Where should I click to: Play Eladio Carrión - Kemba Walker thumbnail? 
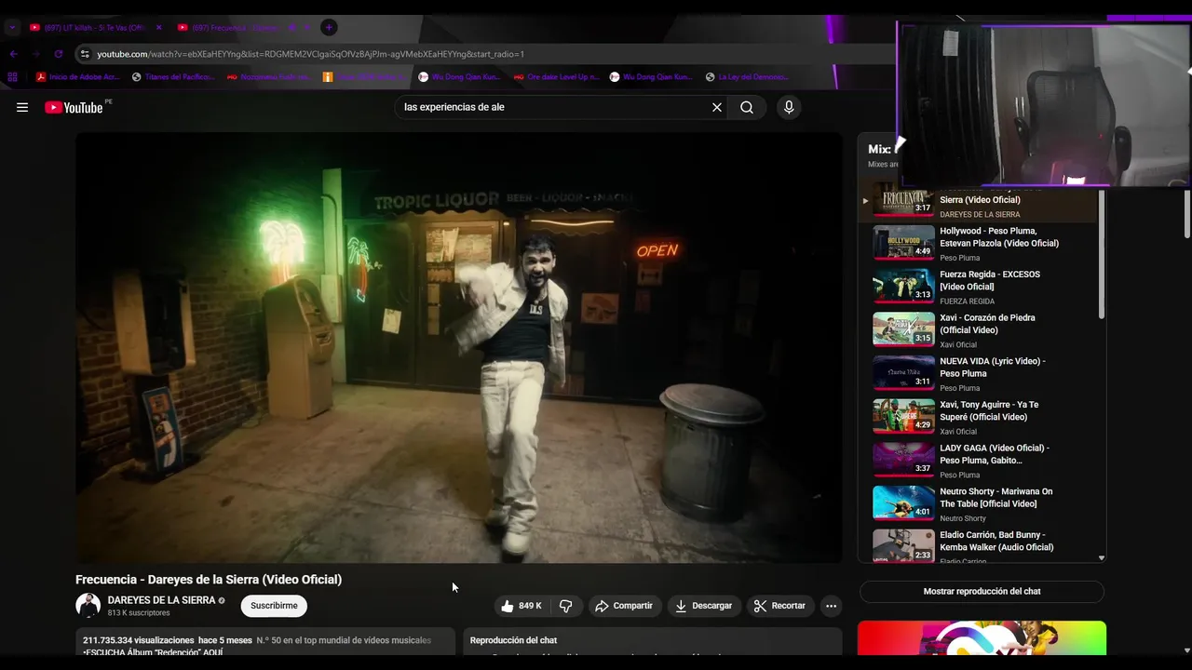point(903,545)
